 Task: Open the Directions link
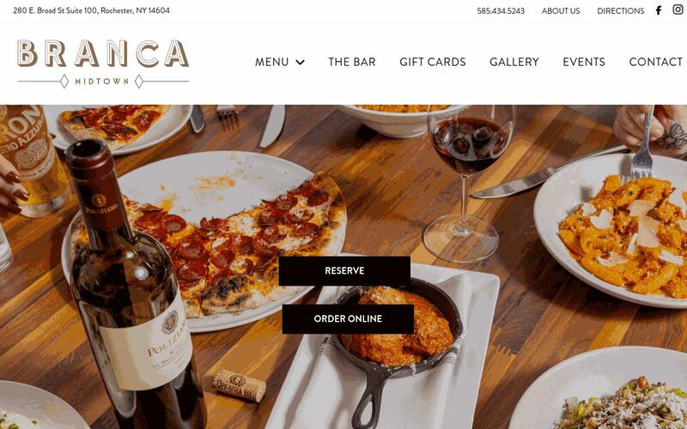click(x=620, y=11)
